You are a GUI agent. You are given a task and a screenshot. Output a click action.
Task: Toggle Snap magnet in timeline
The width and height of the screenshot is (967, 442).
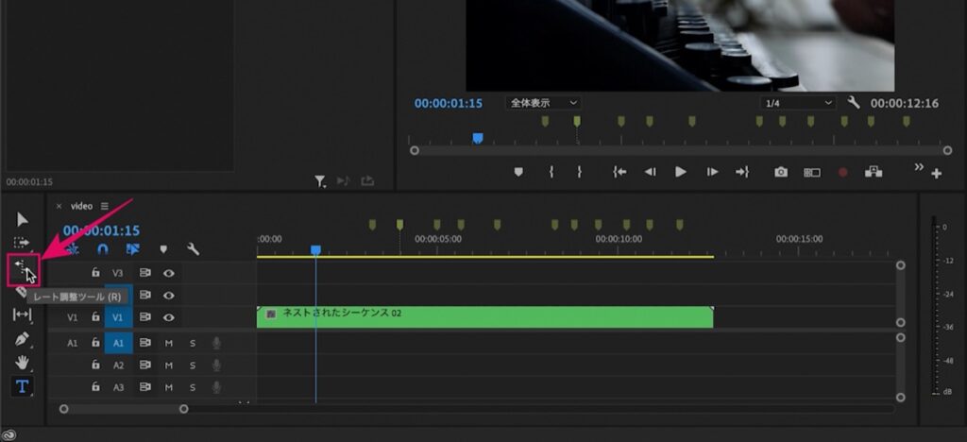[103, 249]
